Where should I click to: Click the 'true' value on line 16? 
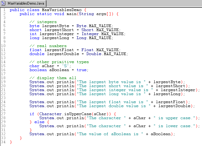82,70
